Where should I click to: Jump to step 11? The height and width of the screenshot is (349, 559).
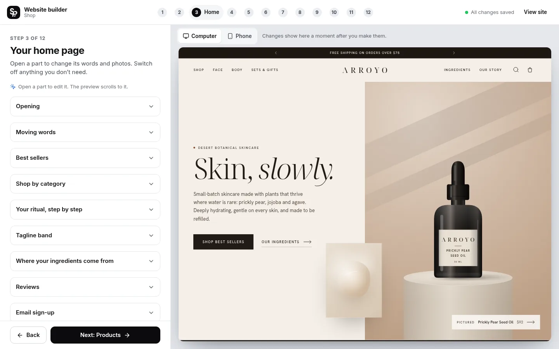pos(351,12)
